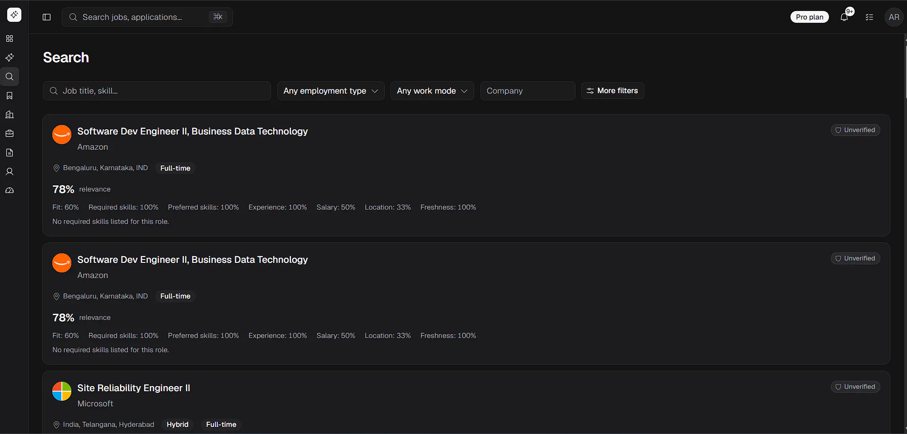Click the app logo in the sidebar
The image size is (907, 434).
click(14, 15)
